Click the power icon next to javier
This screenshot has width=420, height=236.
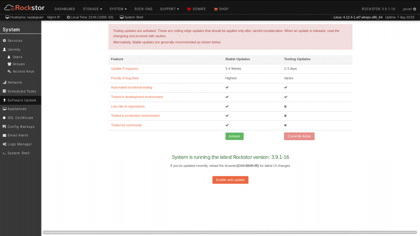pos(415,9)
